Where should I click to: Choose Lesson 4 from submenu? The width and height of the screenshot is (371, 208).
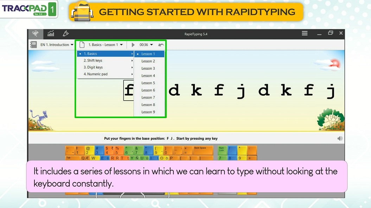pos(149,76)
